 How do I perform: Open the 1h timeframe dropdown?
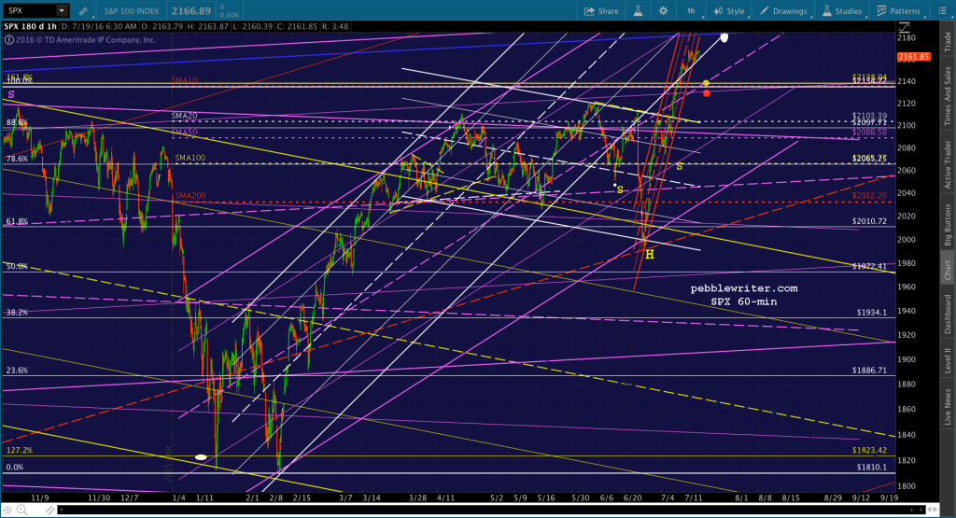click(693, 11)
